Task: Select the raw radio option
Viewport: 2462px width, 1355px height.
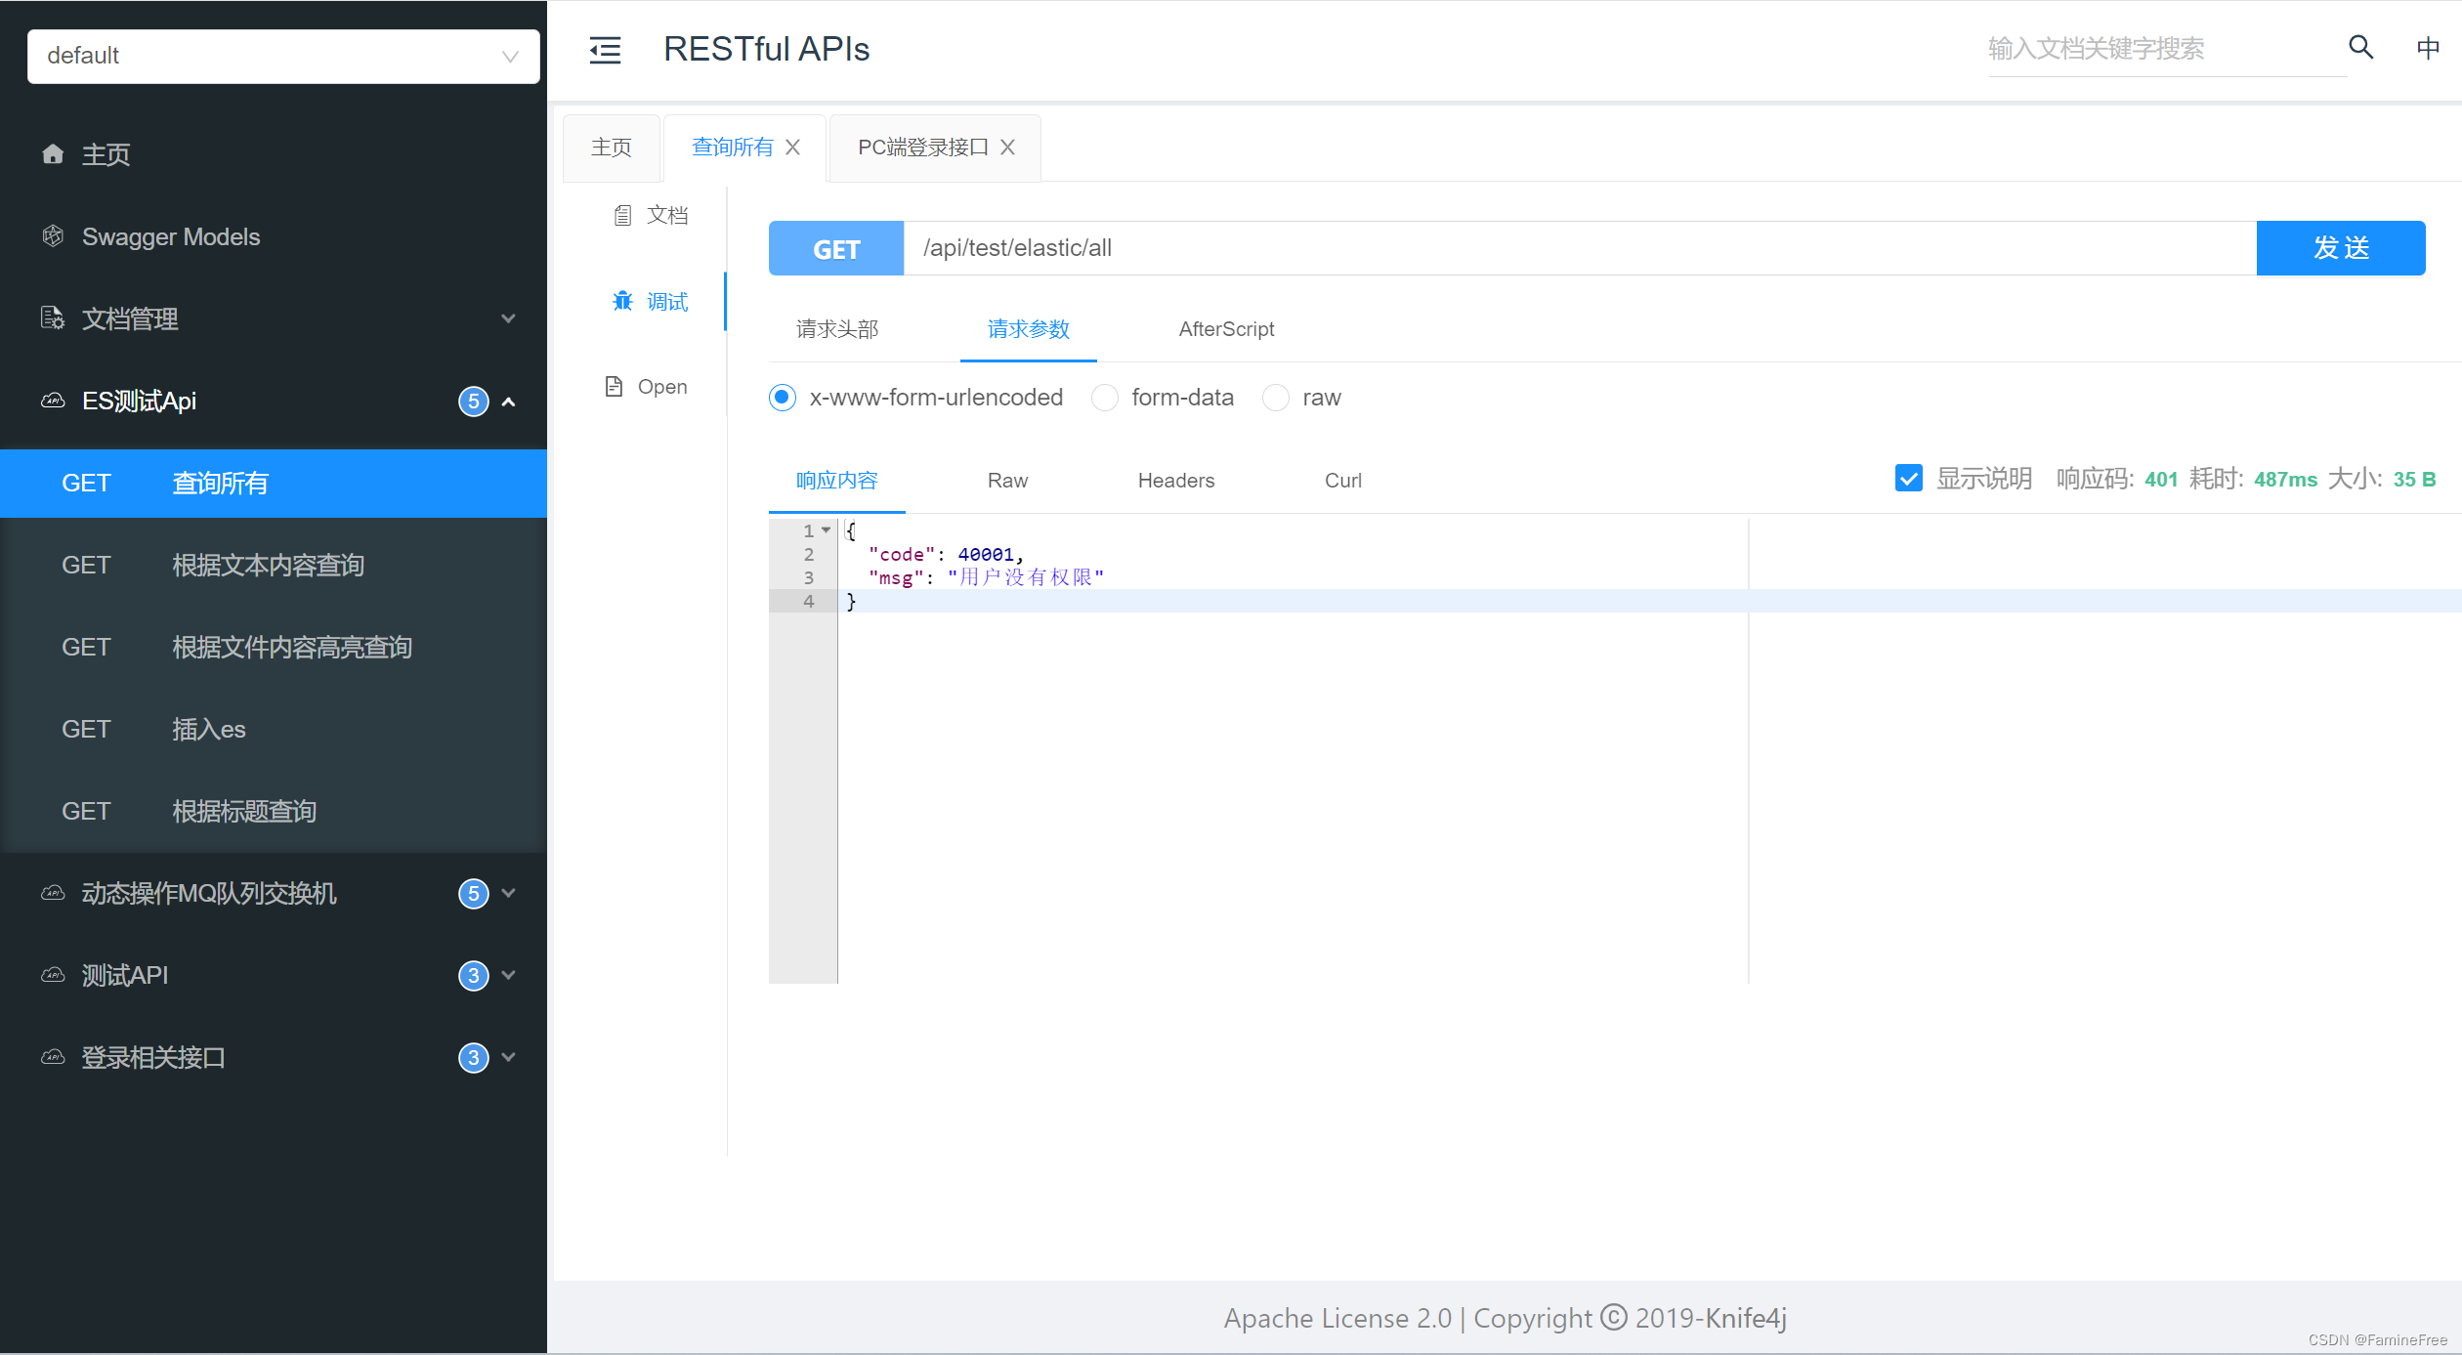Action: tap(1276, 398)
